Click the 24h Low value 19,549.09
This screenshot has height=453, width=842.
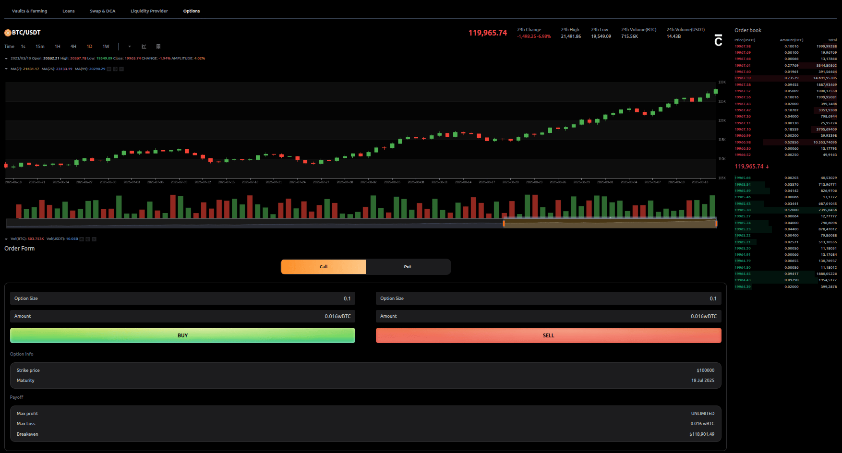pos(601,36)
